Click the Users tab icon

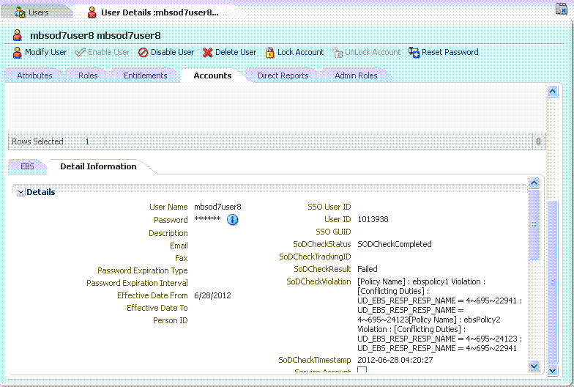pyautogui.click(x=19, y=12)
